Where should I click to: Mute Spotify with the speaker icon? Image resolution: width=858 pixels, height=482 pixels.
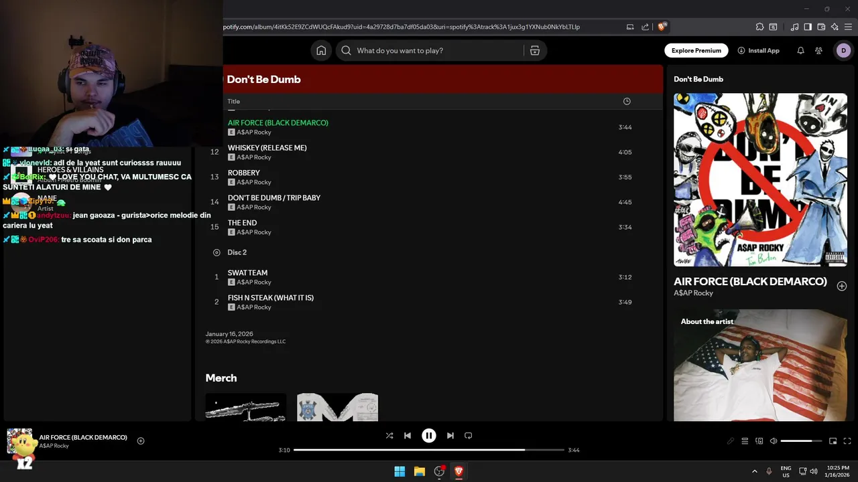click(774, 441)
